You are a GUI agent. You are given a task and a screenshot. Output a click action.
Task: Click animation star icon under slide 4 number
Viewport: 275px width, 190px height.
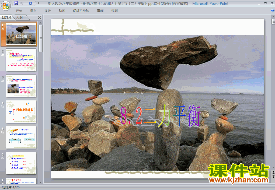pyautogui.click(x=2, y=107)
